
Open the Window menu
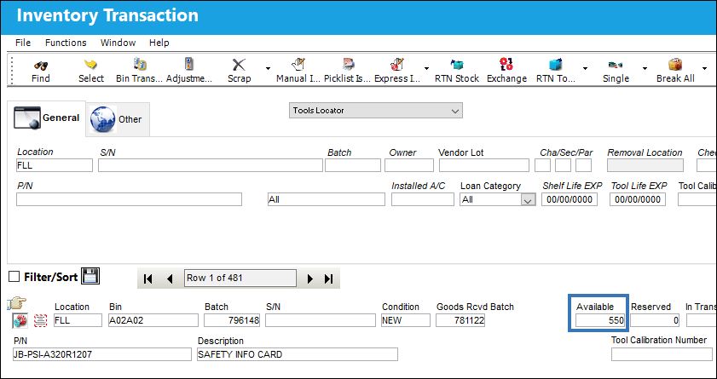tap(118, 43)
